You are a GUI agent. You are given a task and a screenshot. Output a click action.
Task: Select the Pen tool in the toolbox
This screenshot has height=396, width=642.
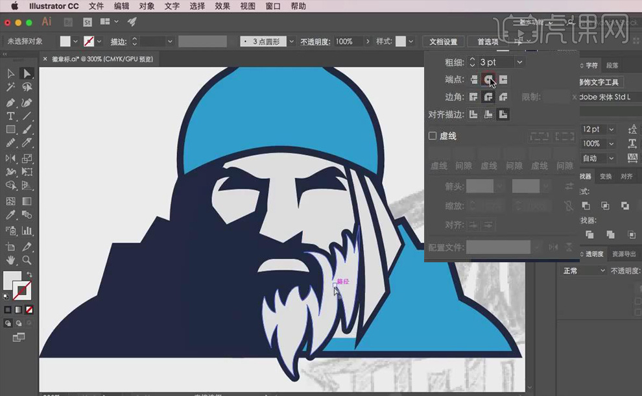point(10,103)
